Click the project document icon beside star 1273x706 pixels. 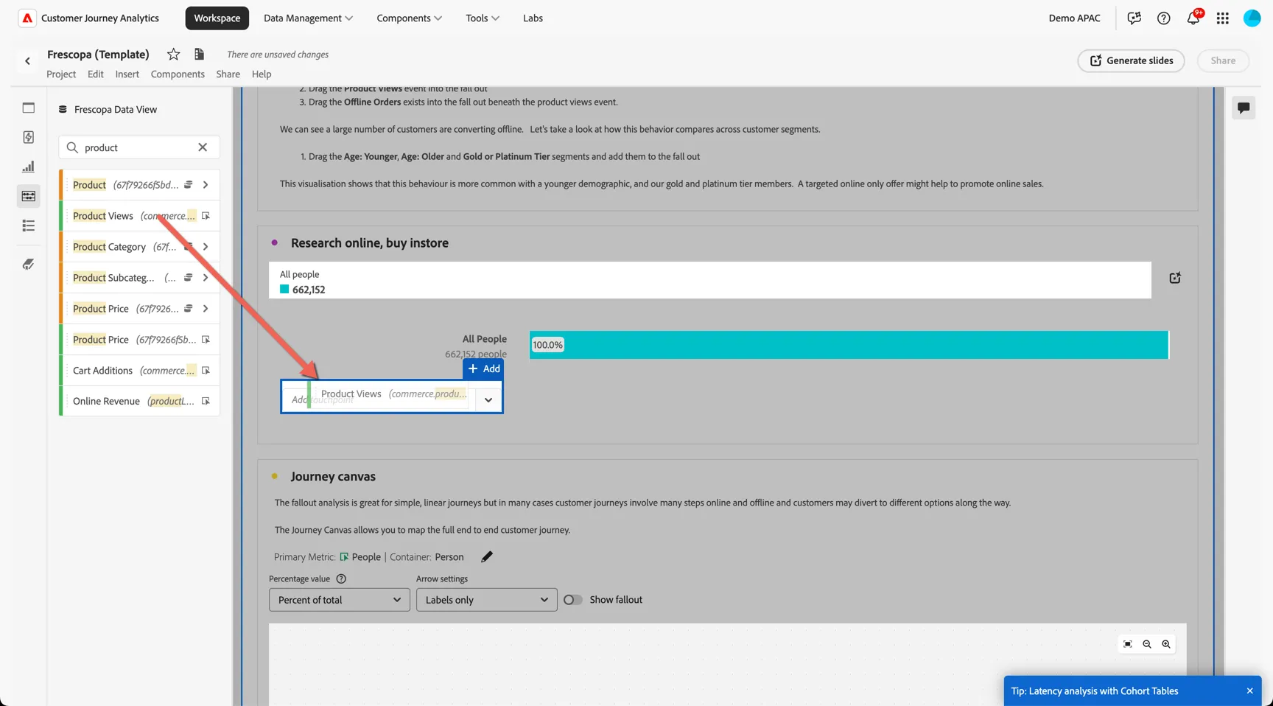tap(199, 54)
